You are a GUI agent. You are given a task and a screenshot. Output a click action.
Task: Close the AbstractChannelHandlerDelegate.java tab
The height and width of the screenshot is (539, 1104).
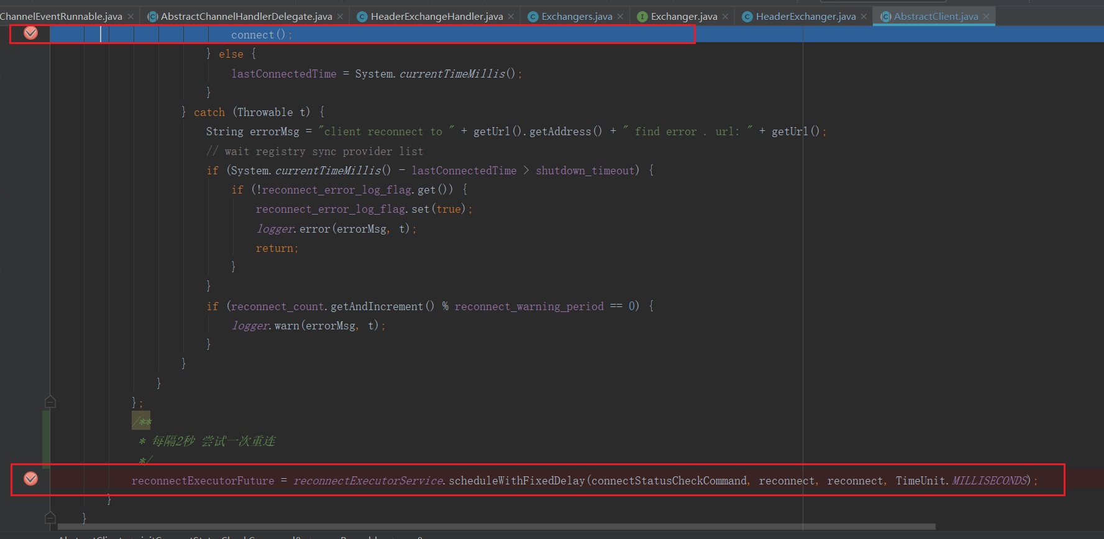(340, 17)
